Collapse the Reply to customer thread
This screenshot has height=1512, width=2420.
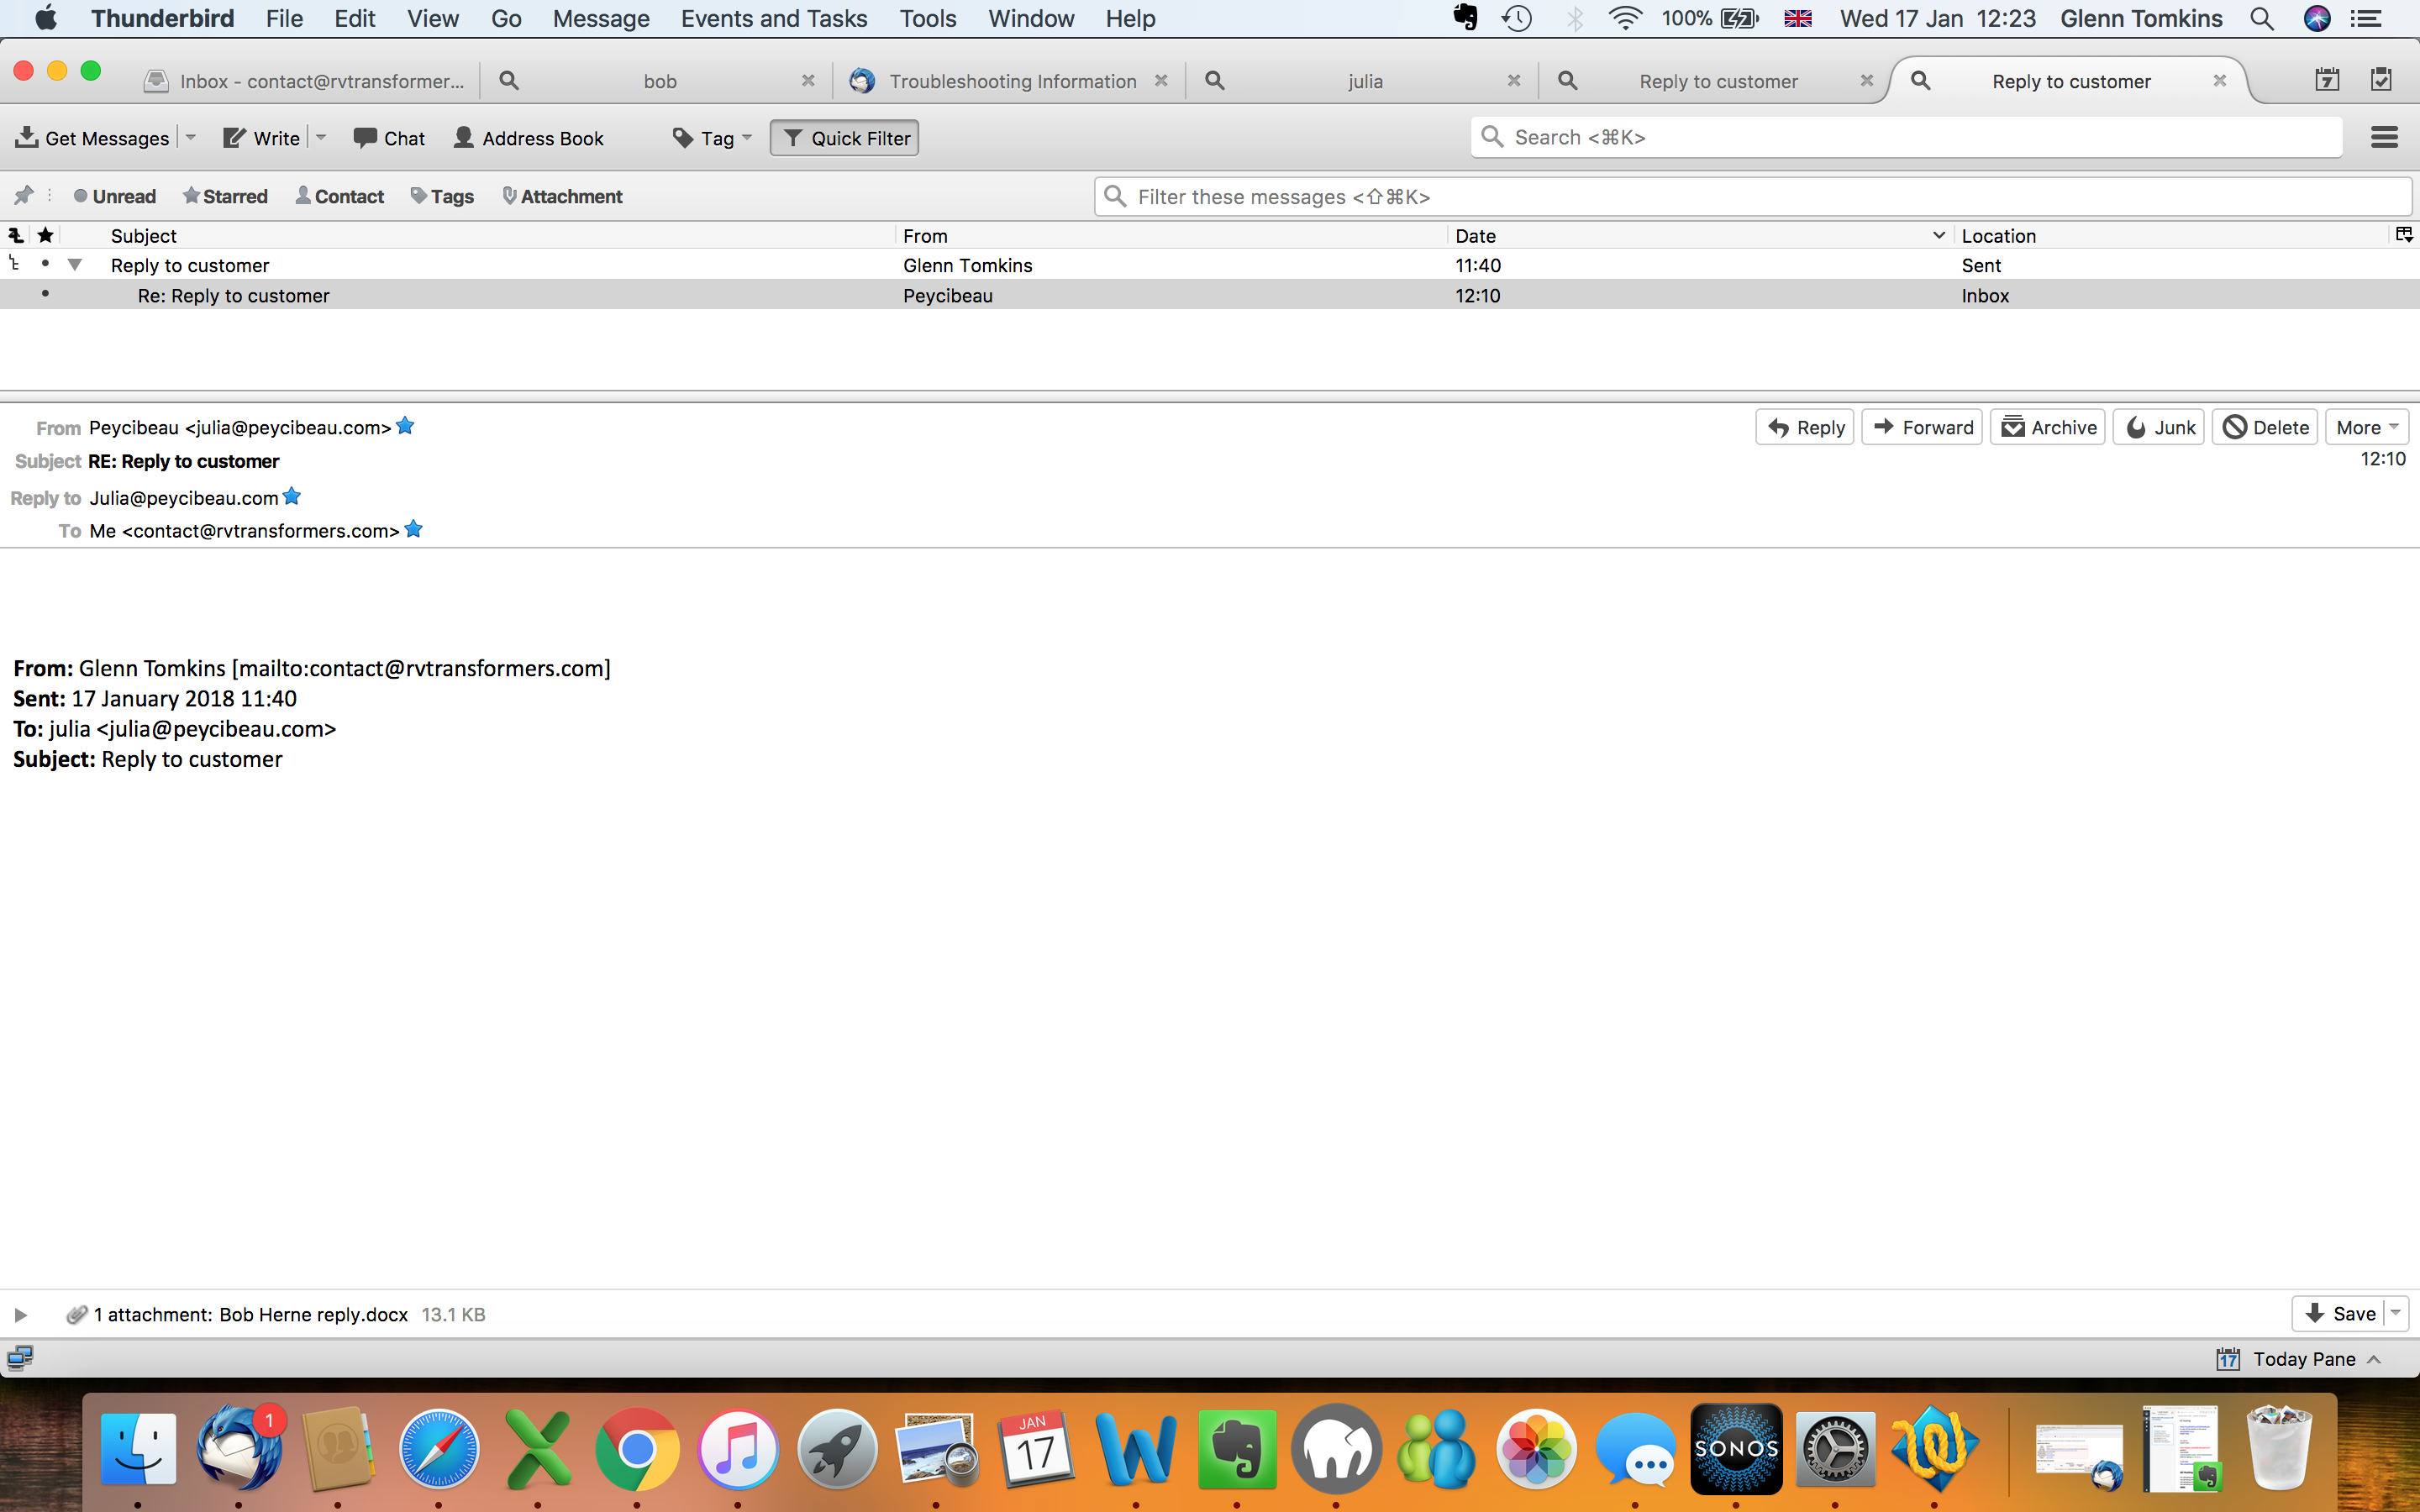(x=75, y=265)
